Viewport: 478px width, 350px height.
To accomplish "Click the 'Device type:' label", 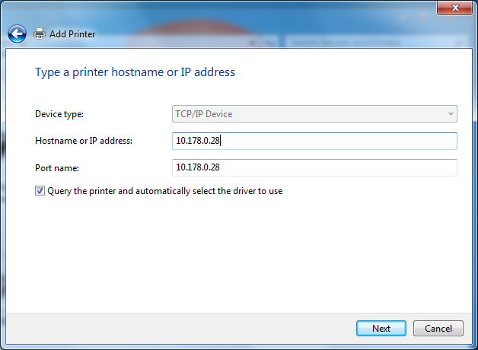I will (59, 114).
